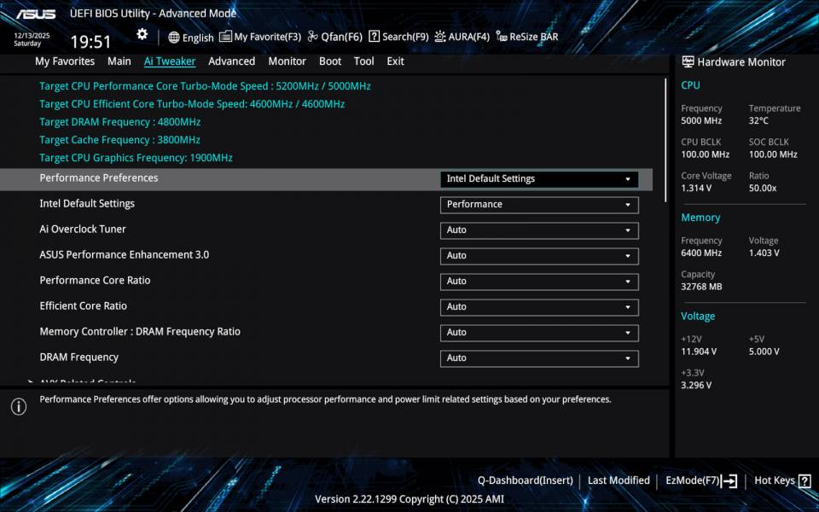Click the EzMode(F7) button
This screenshot has width=819, height=512.
[700, 480]
